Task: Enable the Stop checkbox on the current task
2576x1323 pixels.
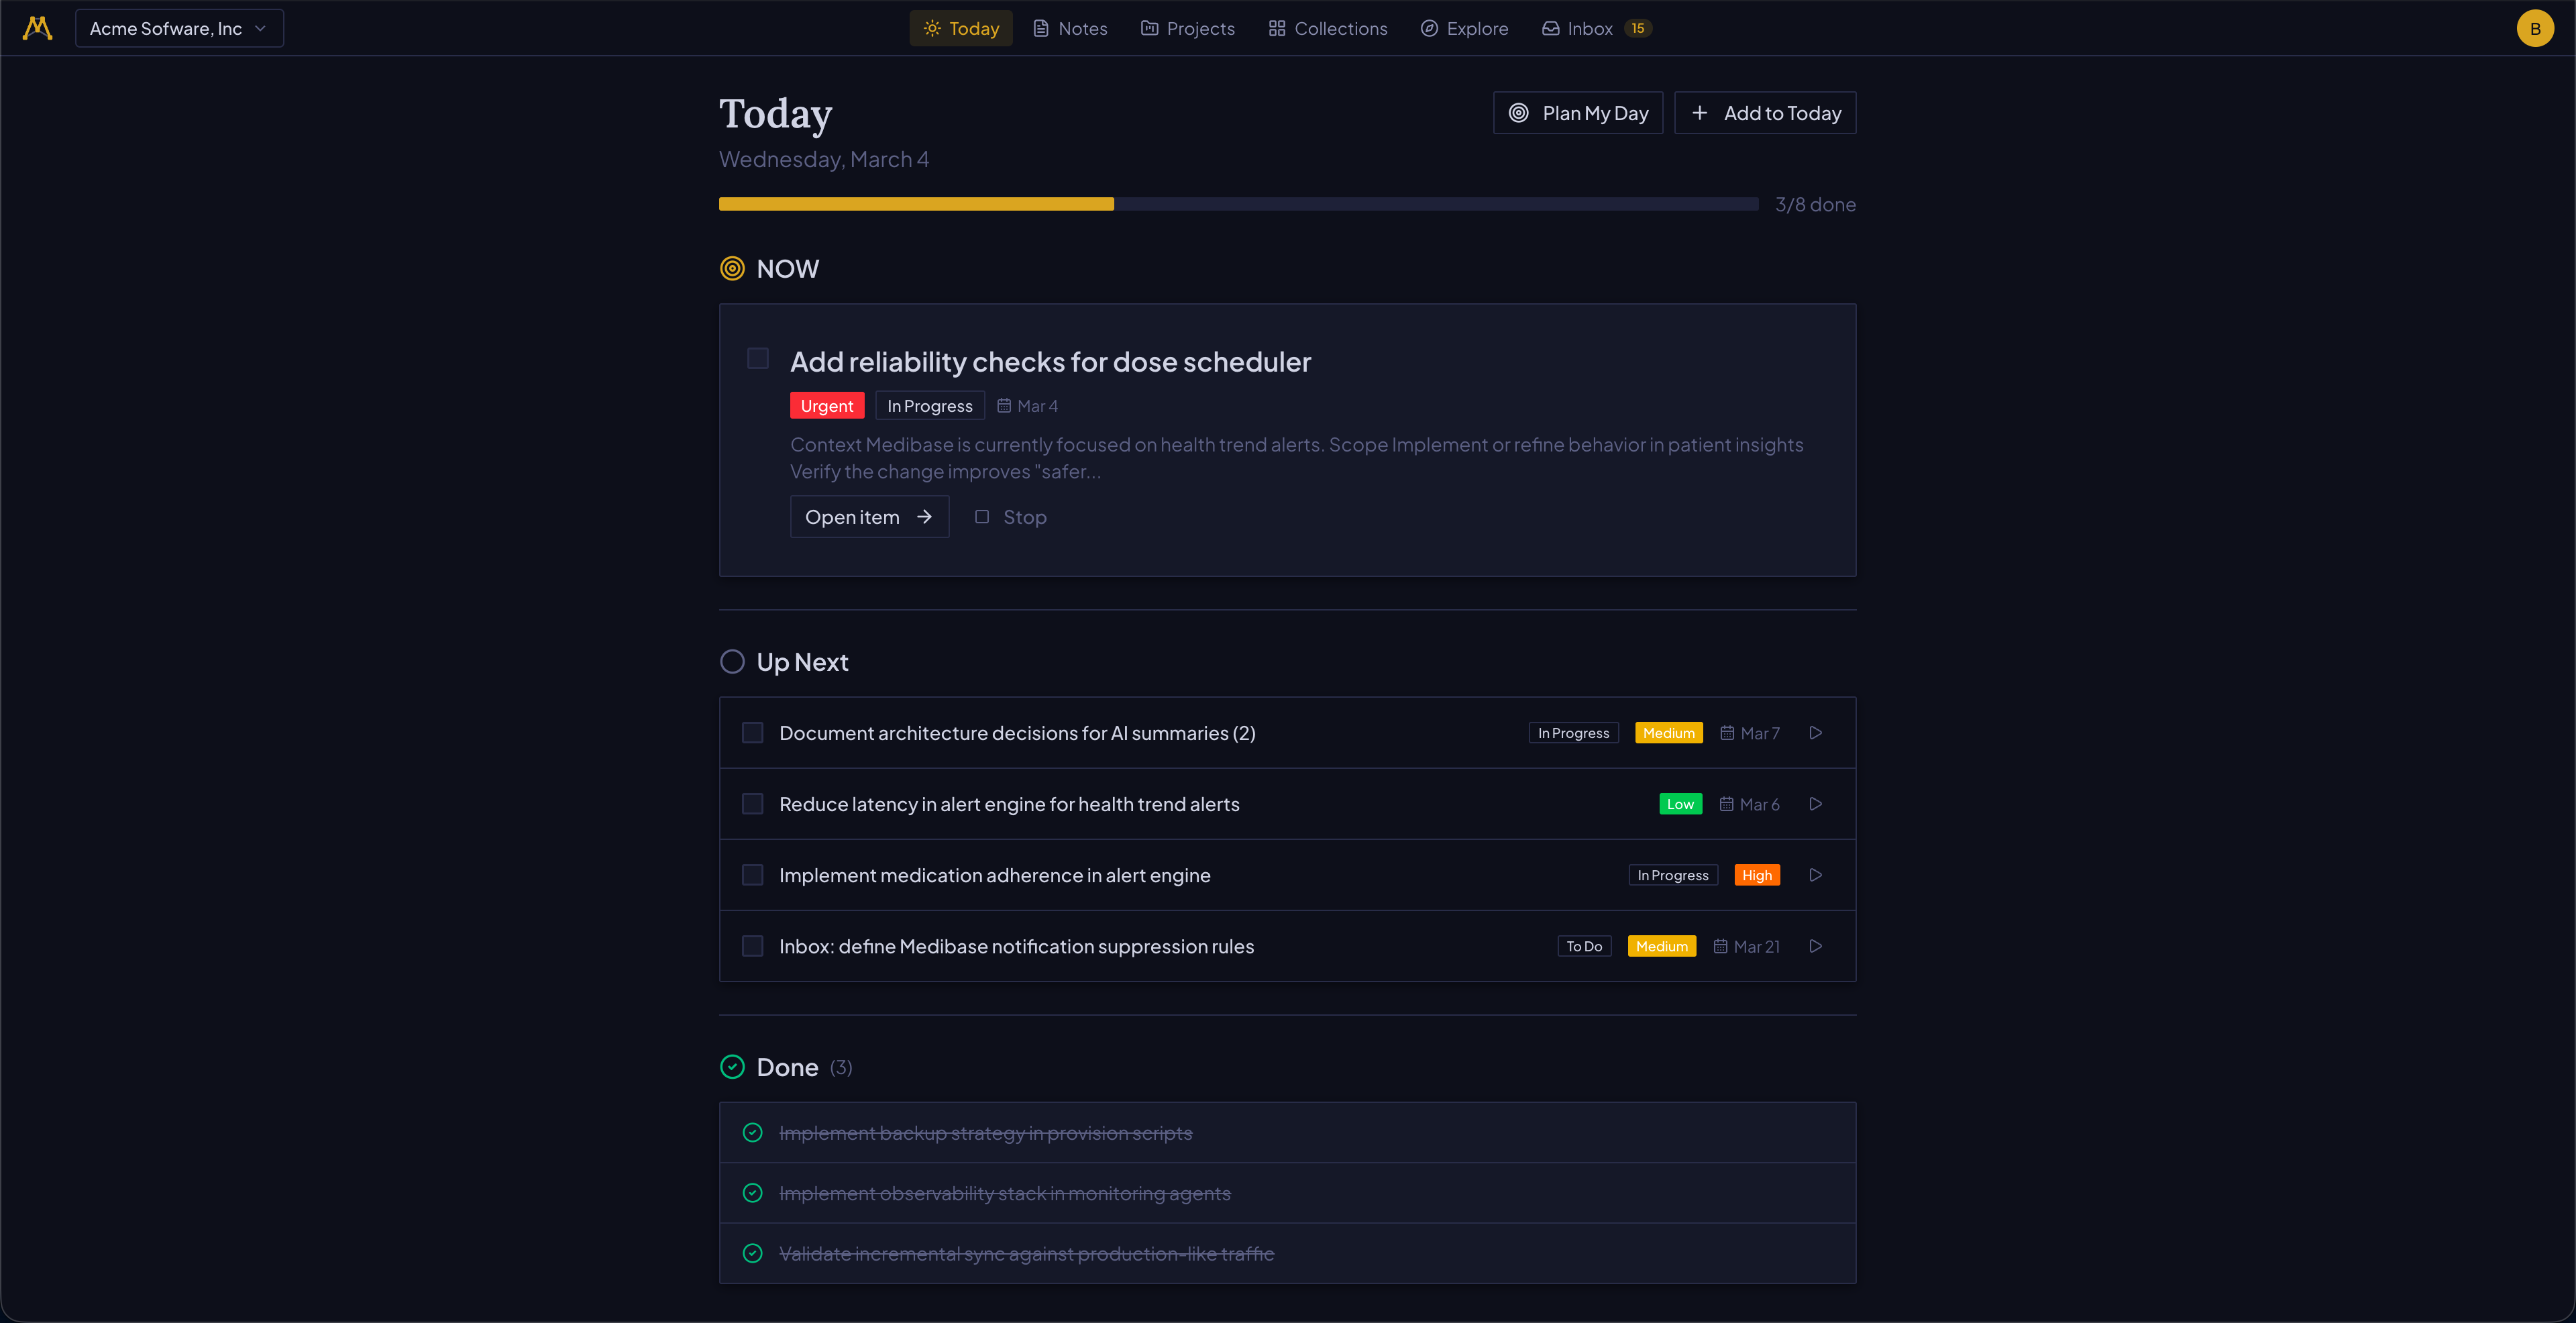Action: coord(983,517)
